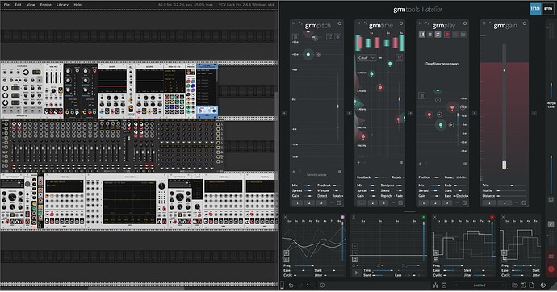Open grmplay cursor list menu icon
This screenshot has width=557, height=292.
pos(465,164)
